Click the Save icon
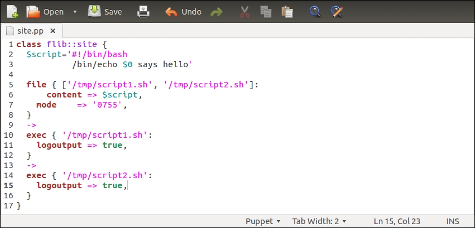This screenshot has width=475, height=228. pos(94,11)
